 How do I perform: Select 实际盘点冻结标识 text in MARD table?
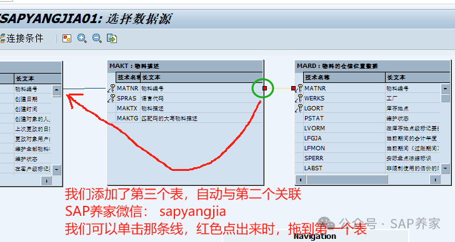[409, 158]
